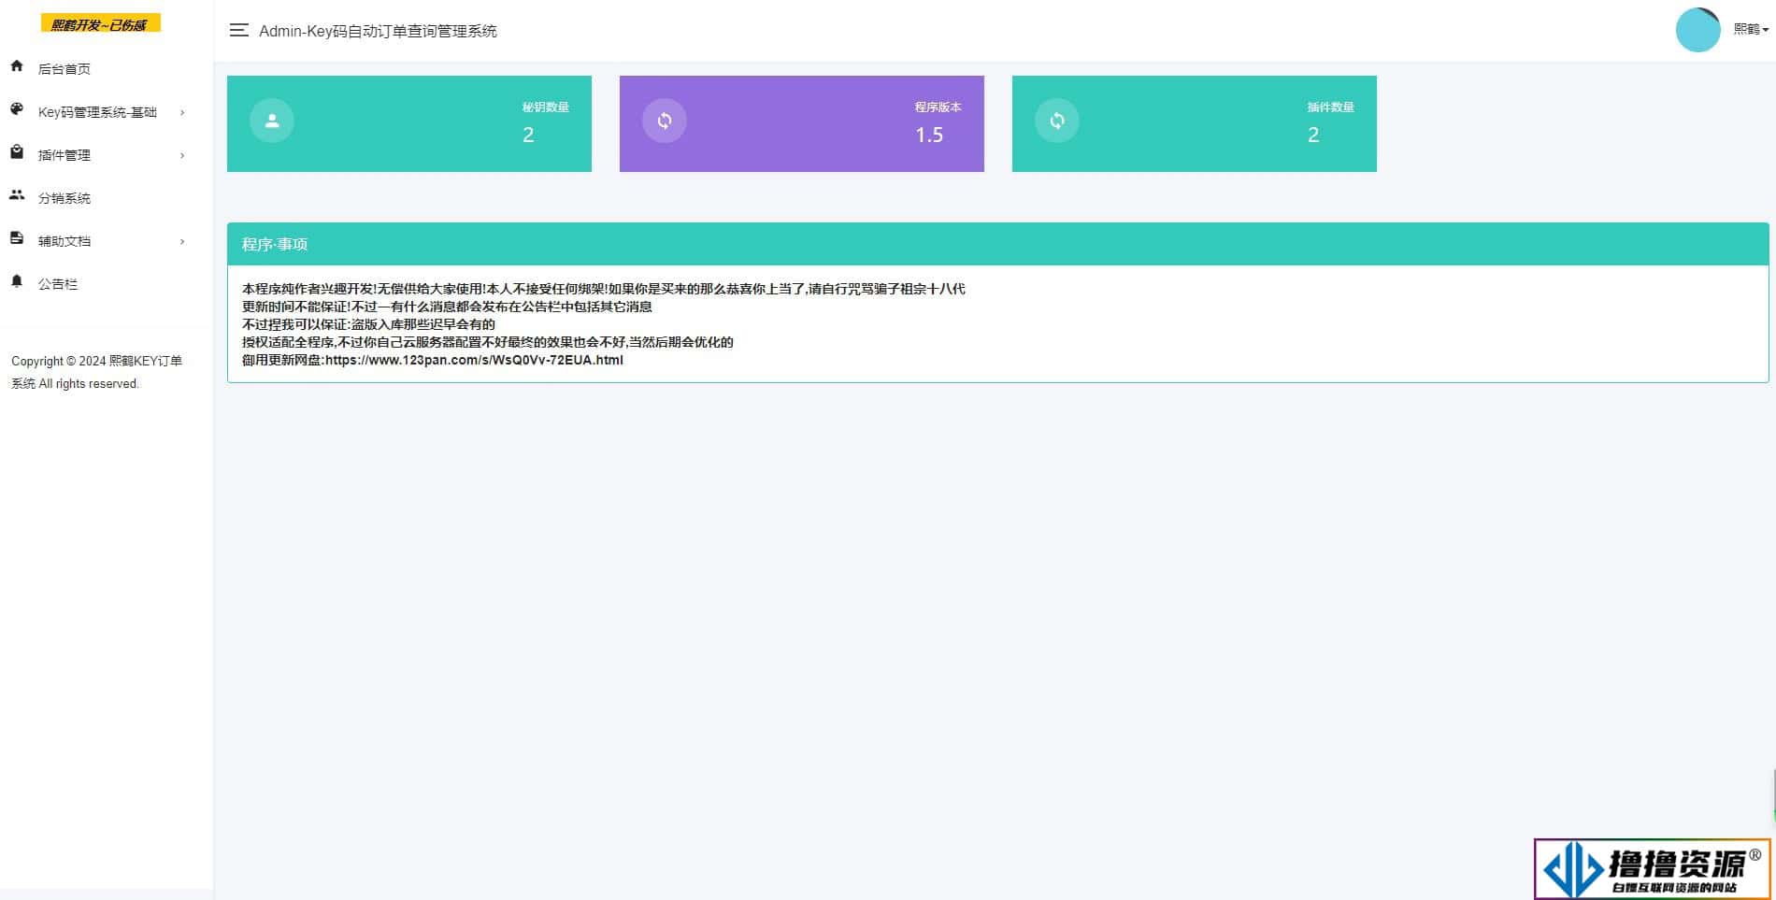The width and height of the screenshot is (1776, 900).
Task: Click the 程序版本 label
Action: click(938, 107)
